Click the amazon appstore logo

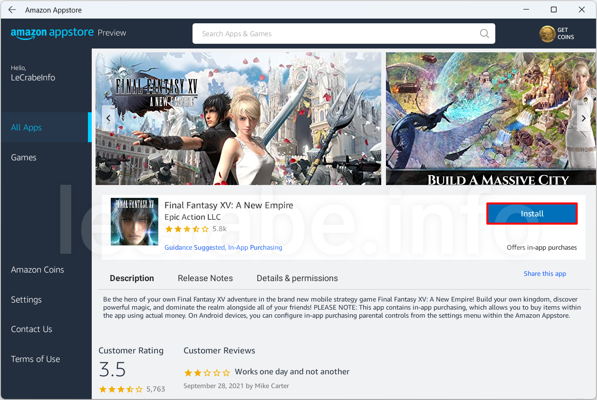52,33
